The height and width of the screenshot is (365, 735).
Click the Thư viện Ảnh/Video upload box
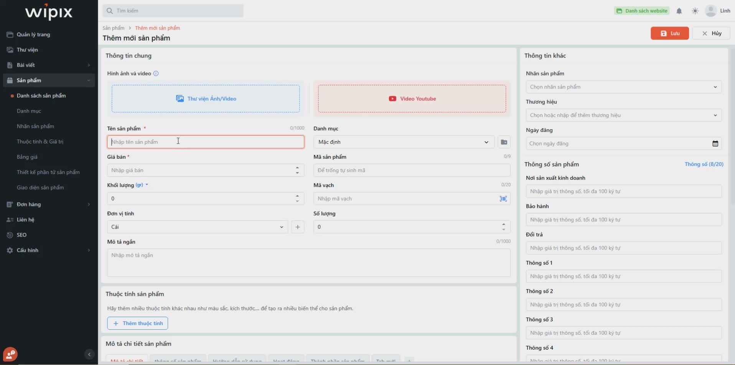206,99
